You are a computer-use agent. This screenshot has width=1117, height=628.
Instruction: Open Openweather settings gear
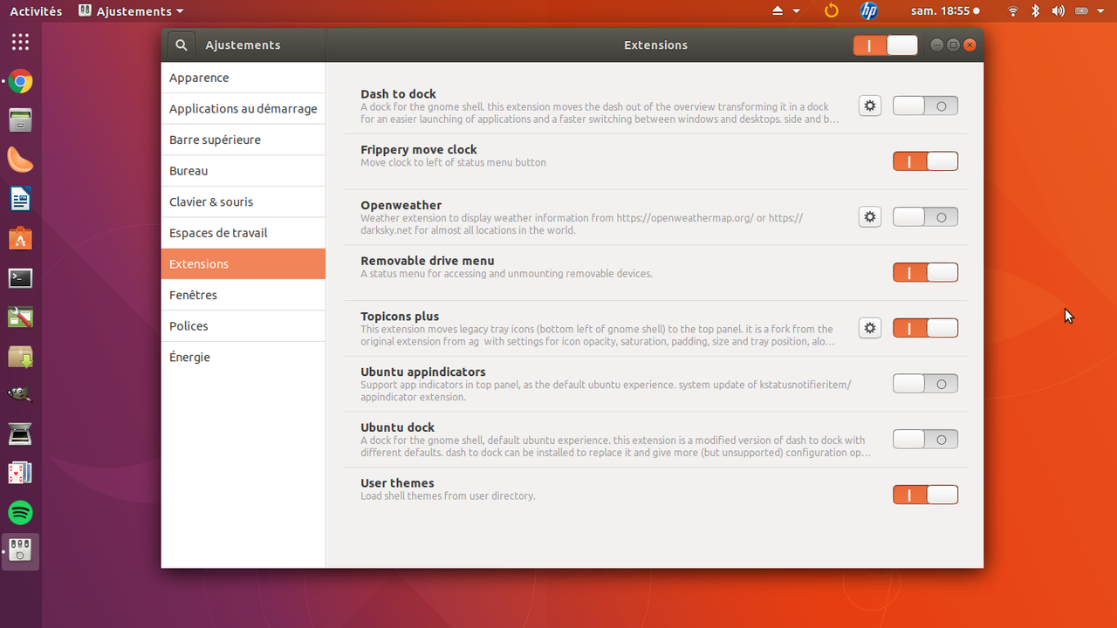[870, 217]
